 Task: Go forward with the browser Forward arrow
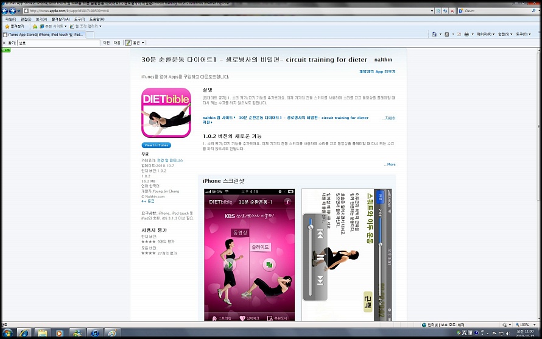pos(12,11)
